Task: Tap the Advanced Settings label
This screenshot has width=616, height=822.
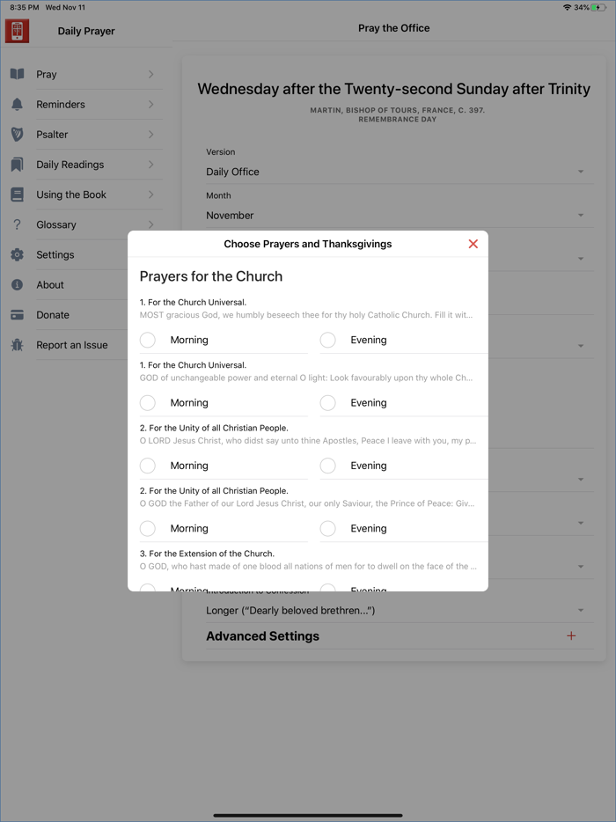Action: click(x=262, y=636)
